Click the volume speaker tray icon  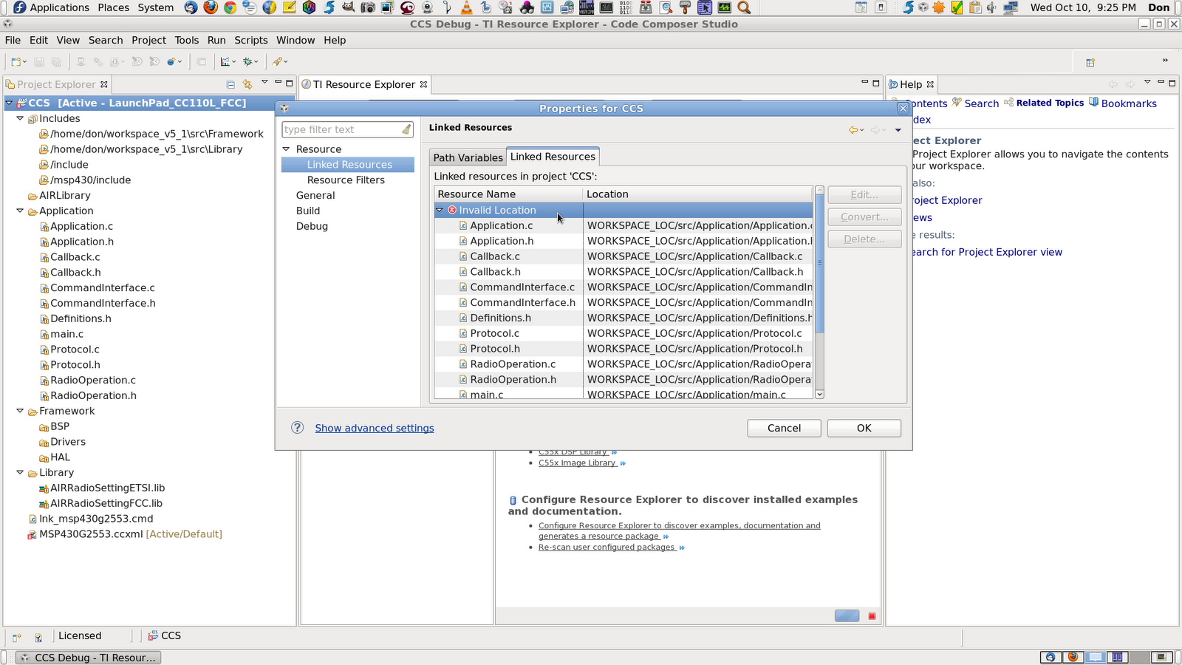(x=991, y=7)
